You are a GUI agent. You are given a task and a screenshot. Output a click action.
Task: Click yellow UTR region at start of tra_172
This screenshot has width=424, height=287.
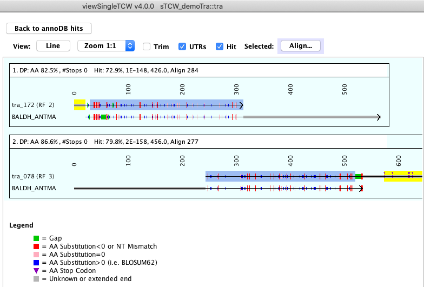click(79, 105)
